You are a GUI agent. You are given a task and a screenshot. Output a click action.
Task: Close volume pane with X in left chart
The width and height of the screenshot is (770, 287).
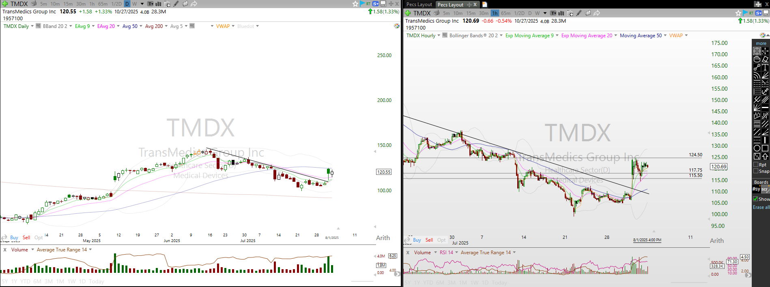click(x=5, y=249)
